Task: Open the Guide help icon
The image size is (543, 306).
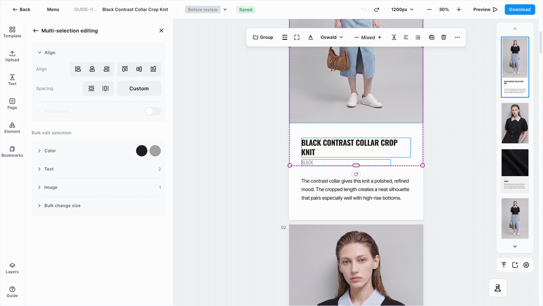Action: coord(12,292)
